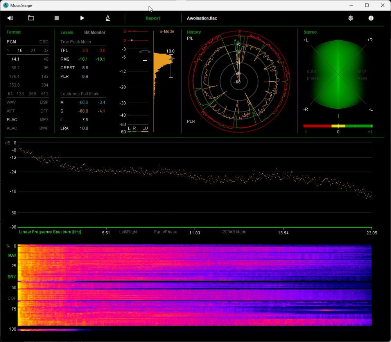The height and width of the screenshot is (342, 391).
Task: Start playback with the play button
Action: coord(82,18)
